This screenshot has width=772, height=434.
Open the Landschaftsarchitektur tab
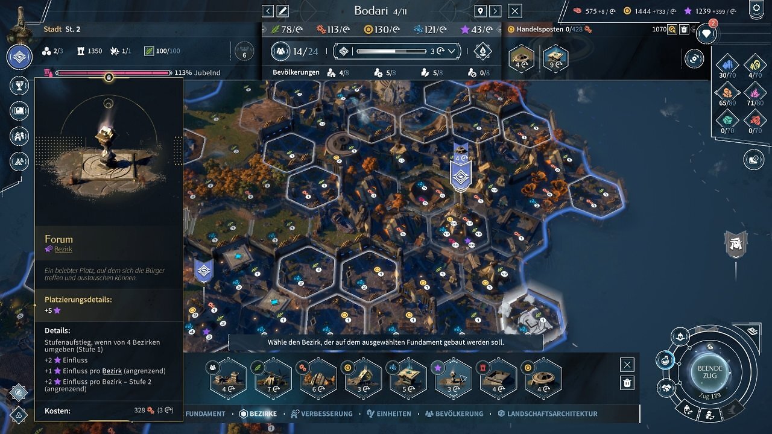(x=548, y=414)
